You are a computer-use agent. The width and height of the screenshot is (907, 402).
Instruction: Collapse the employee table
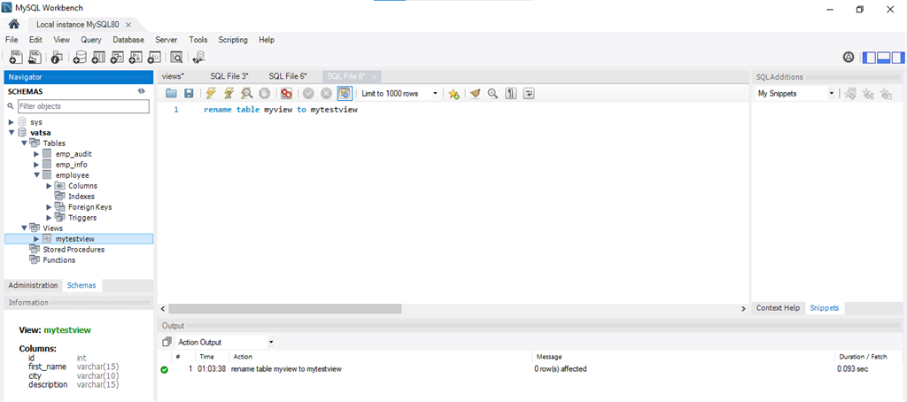(x=35, y=175)
